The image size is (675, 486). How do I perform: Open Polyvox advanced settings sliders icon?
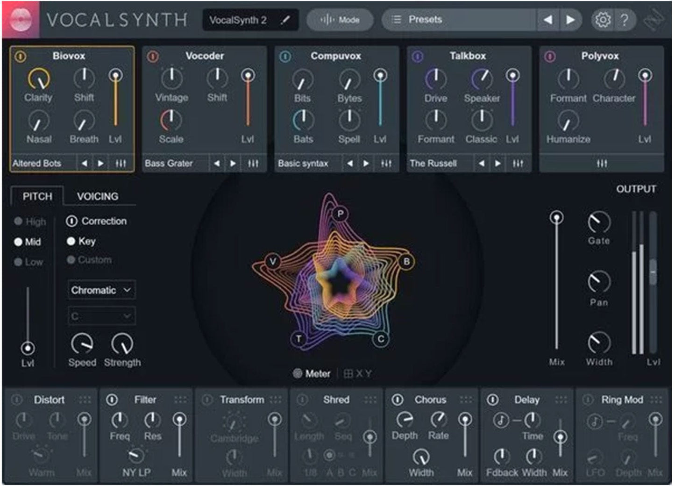tap(602, 164)
